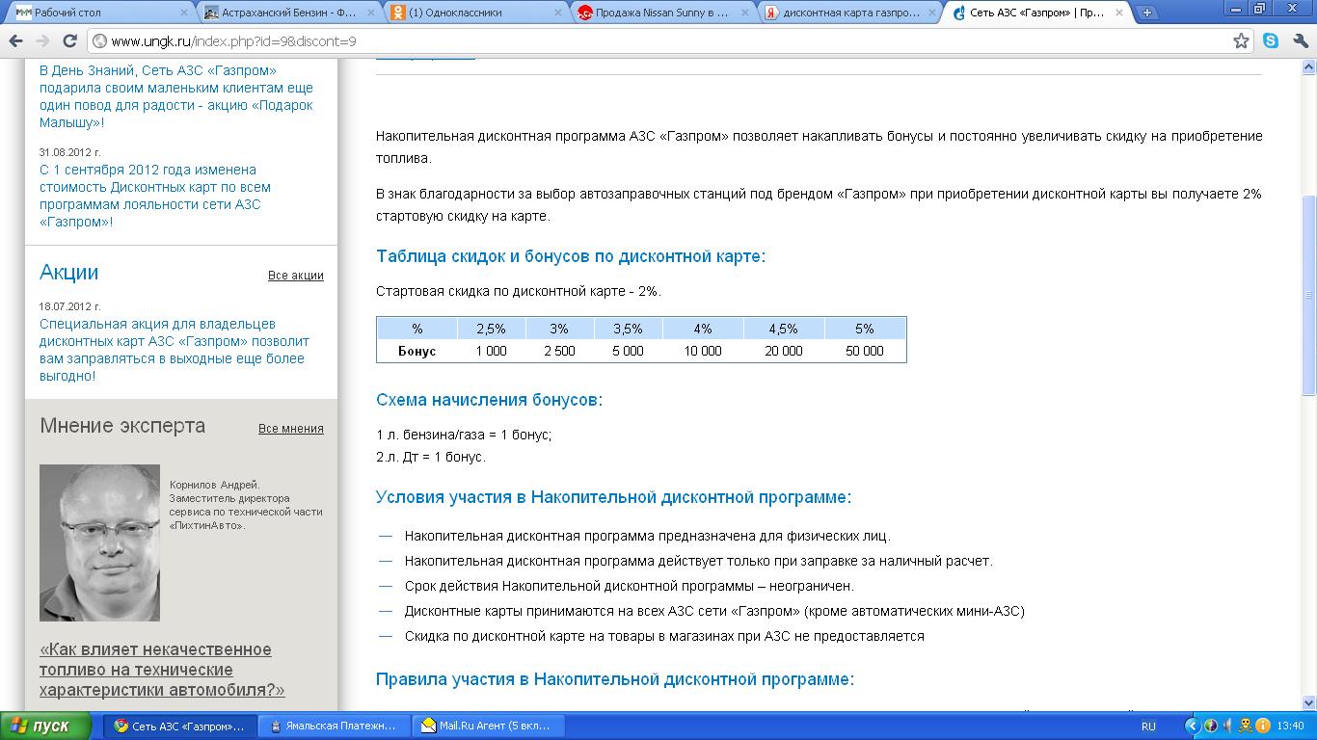Open news about День Знаний акция
Image resolution: width=1317 pixels, height=740 pixels.
click(x=176, y=96)
